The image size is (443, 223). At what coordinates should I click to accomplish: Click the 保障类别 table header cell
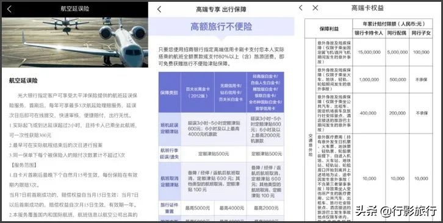click(169, 92)
